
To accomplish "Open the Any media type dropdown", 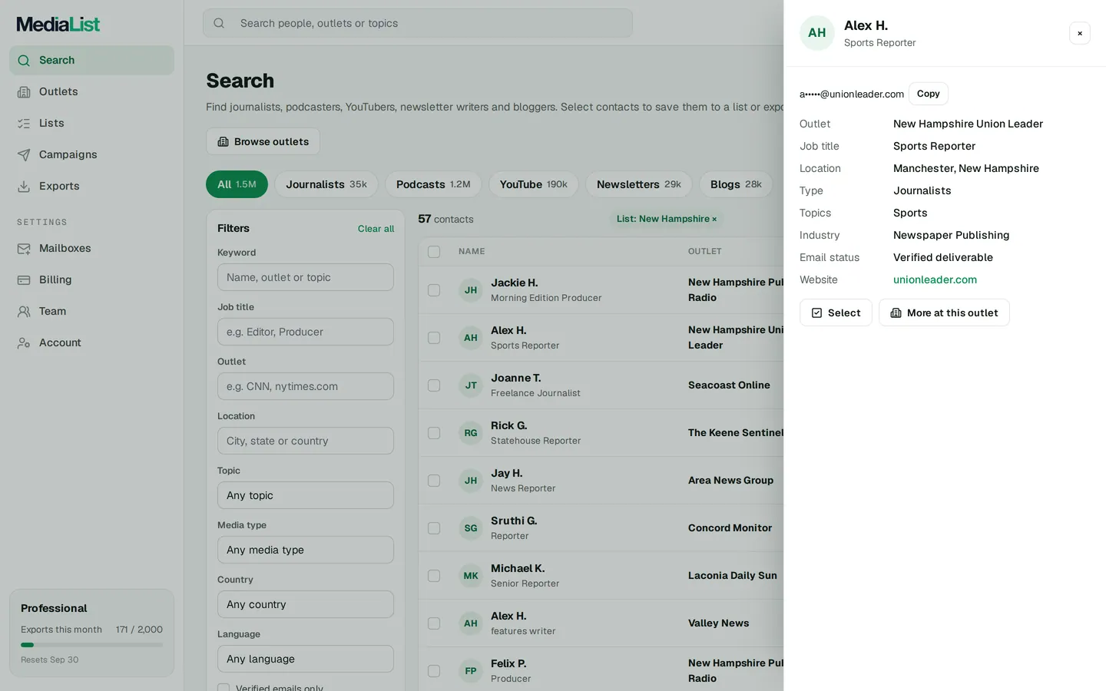I will point(306,550).
